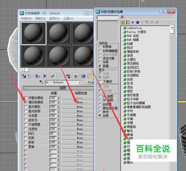Screen dimensions: 186x171
Task: Select 全部 radio button
Action: (100, 115)
